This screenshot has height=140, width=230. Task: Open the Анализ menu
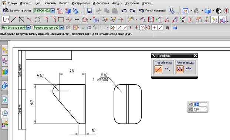[117, 3]
